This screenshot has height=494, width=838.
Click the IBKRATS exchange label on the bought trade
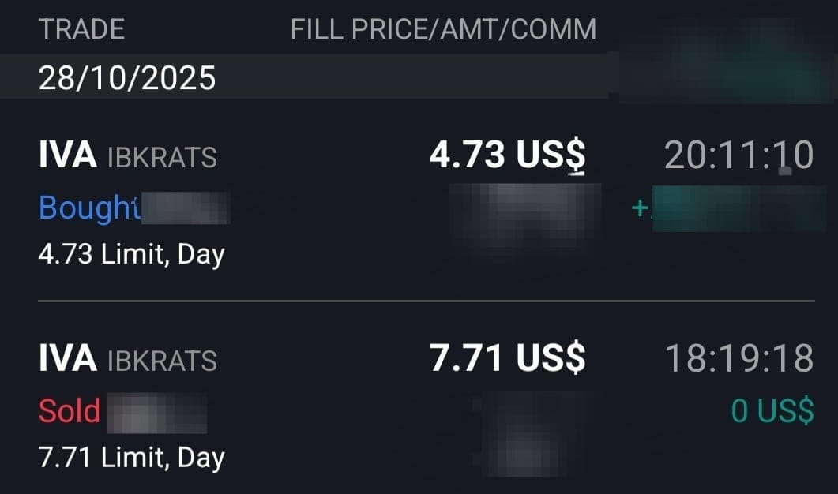[x=161, y=158]
